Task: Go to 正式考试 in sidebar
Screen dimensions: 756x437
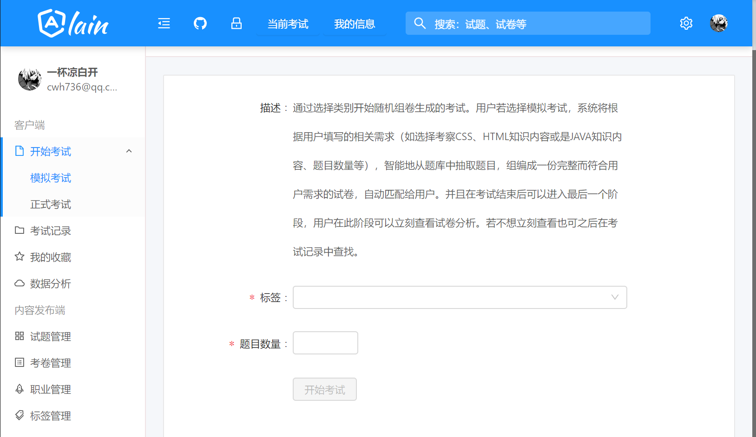Action: pos(50,204)
